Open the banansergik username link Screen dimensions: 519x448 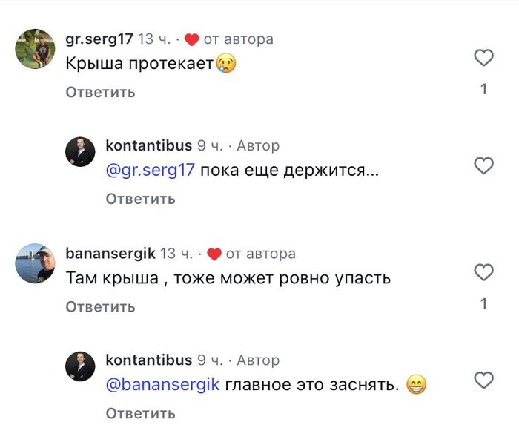click(110, 254)
